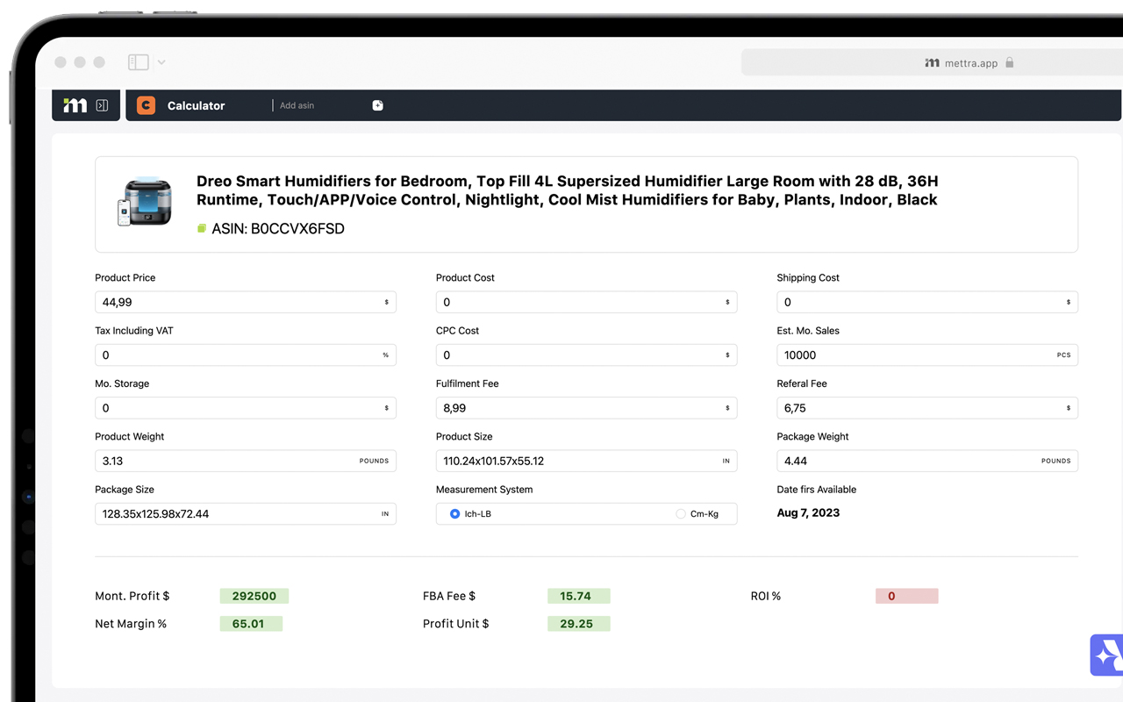Screen dimensions: 1123x702
Task: Edit the Est. Mo. Sales field
Action: click(927, 355)
